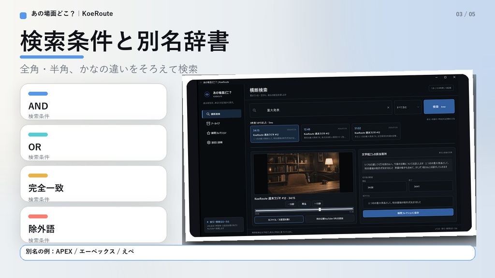
Task: Open the すべて含む match mode dropdown
Action: (408, 107)
